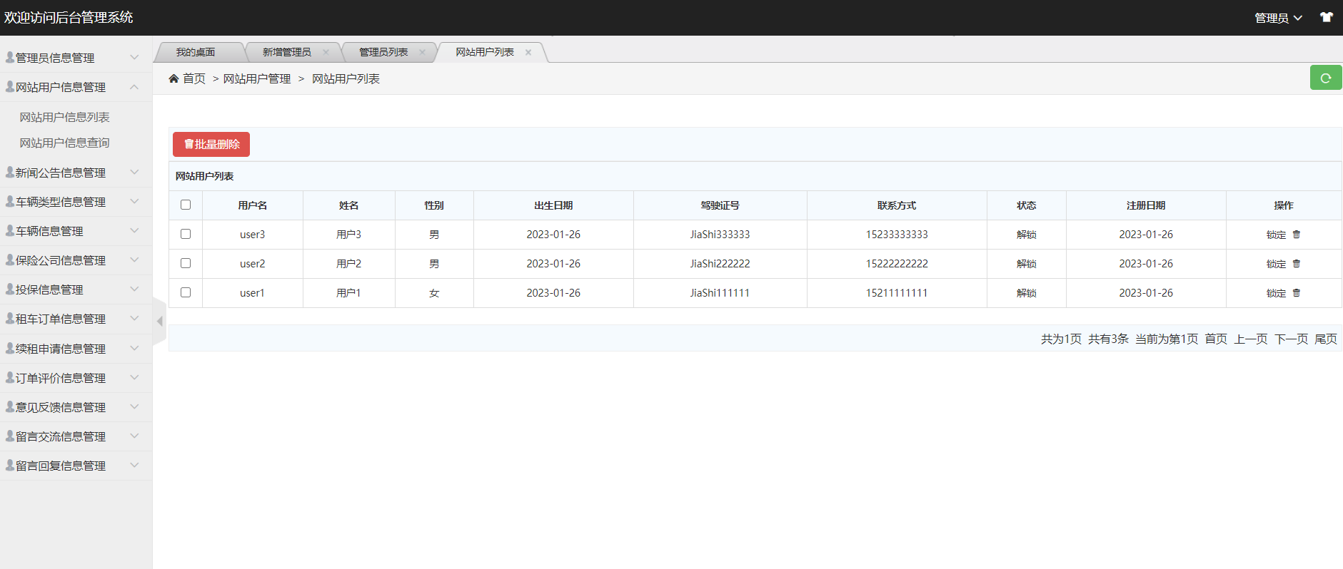Click 锁定 link for user2
Screen dimensions: 1343x569
tap(1276, 264)
